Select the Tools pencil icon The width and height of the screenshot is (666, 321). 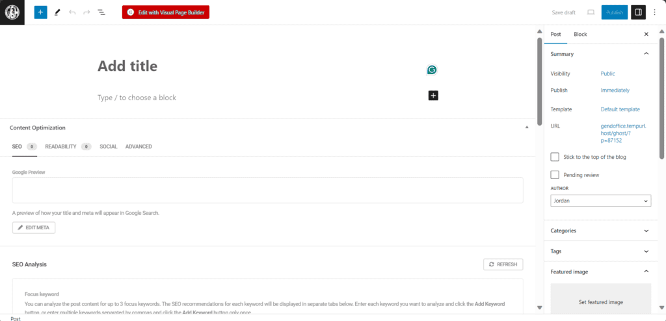pos(57,12)
